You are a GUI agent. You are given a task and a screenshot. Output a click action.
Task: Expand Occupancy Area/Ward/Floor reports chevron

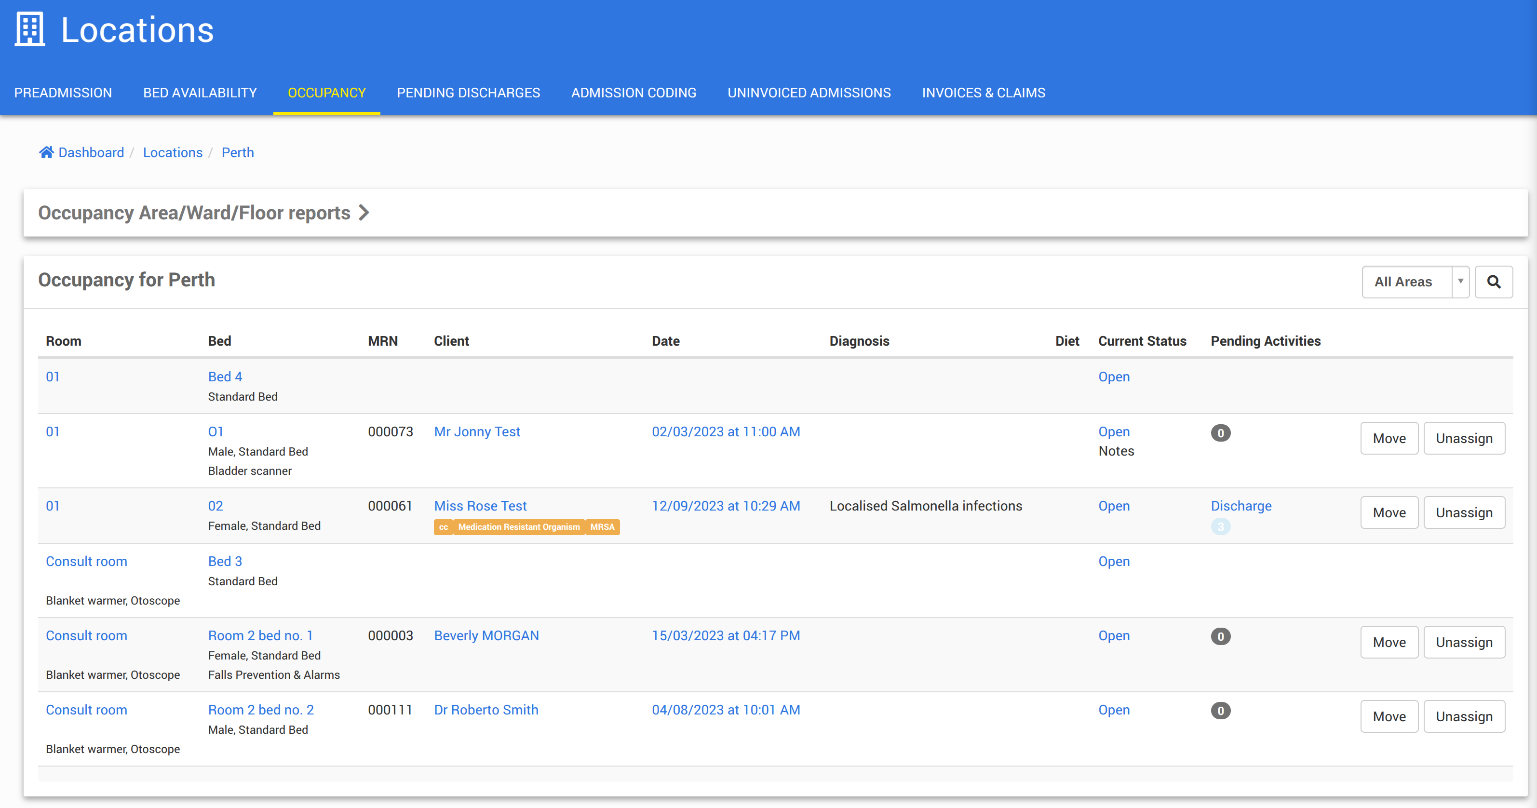click(x=364, y=213)
